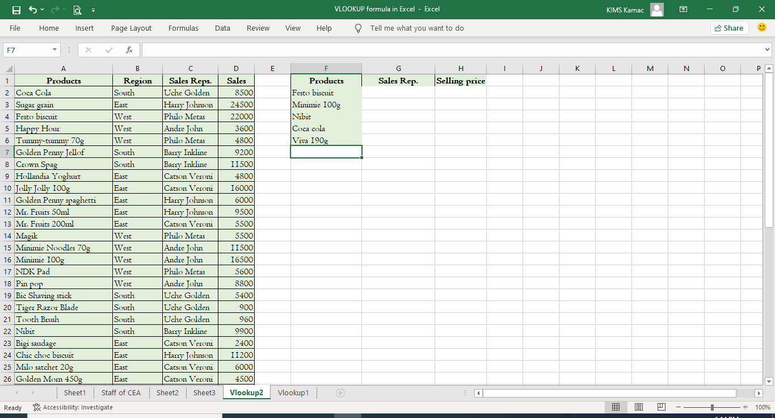Click the Zoom Out minus icon
The width and height of the screenshot is (775, 418).
coord(679,407)
